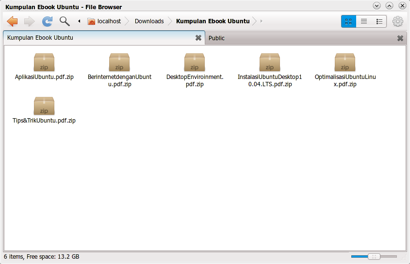Screen dimensions: 410x264
Task: Open the window menu chevron in the title bar
Action: pos(377,5)
